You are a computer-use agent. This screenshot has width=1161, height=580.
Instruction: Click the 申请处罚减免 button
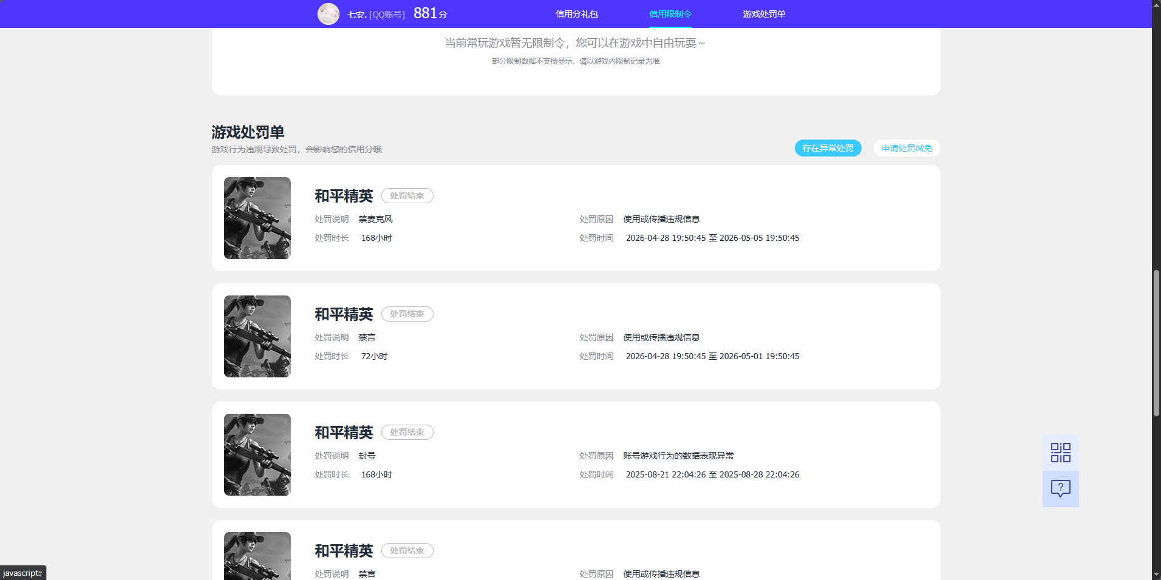(907, 148)
